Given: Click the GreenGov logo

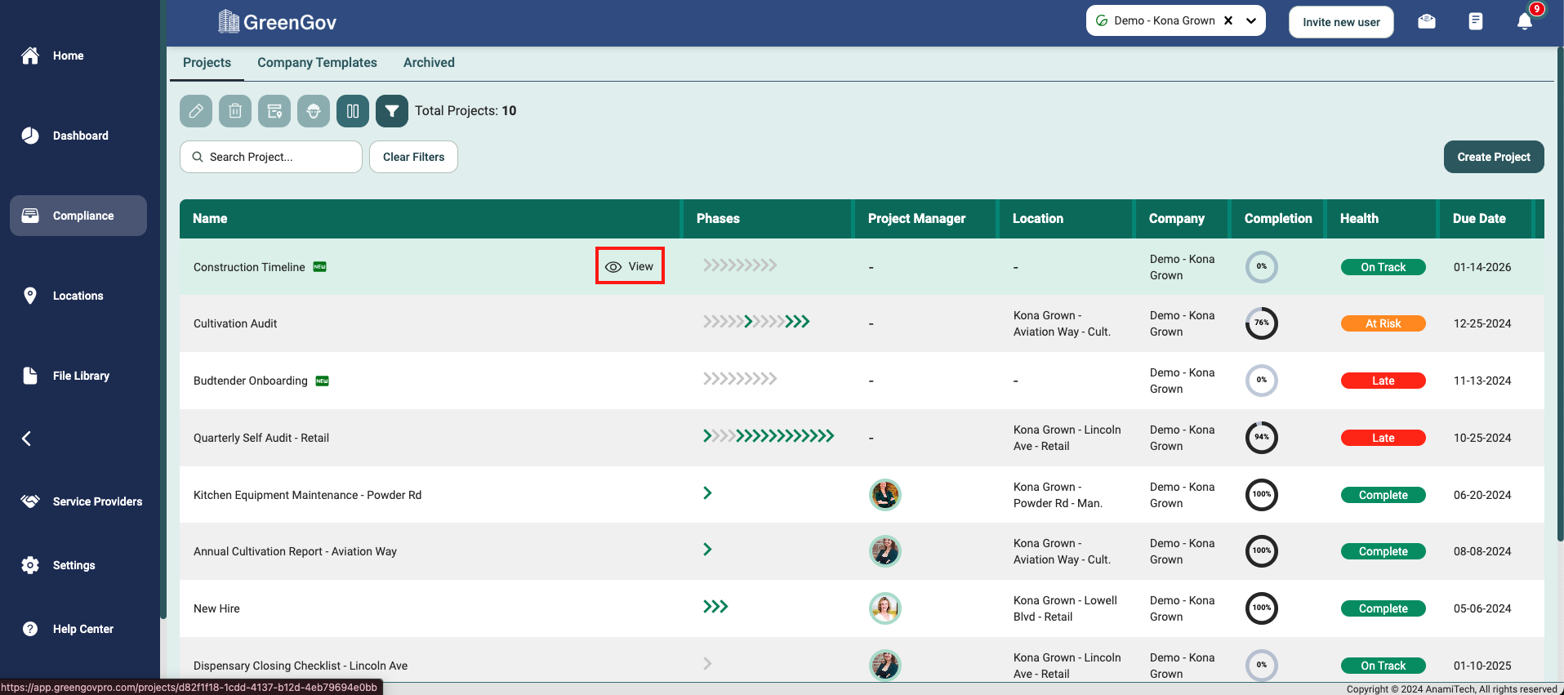Looking at the screenshot, I should [x=278, y=22].
